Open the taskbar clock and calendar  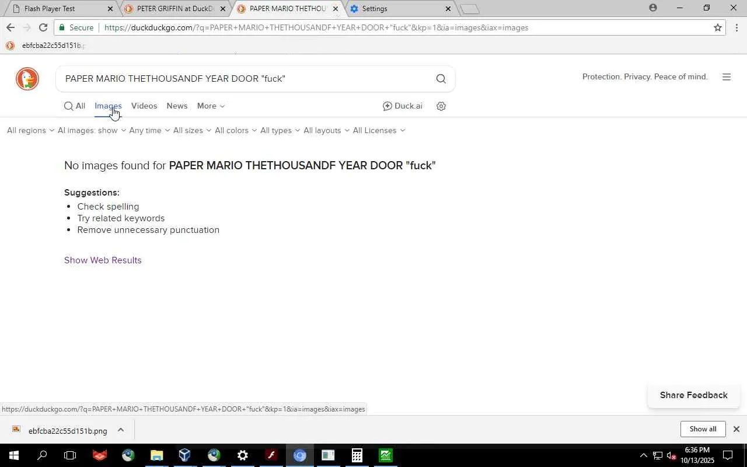click(697, 455)
